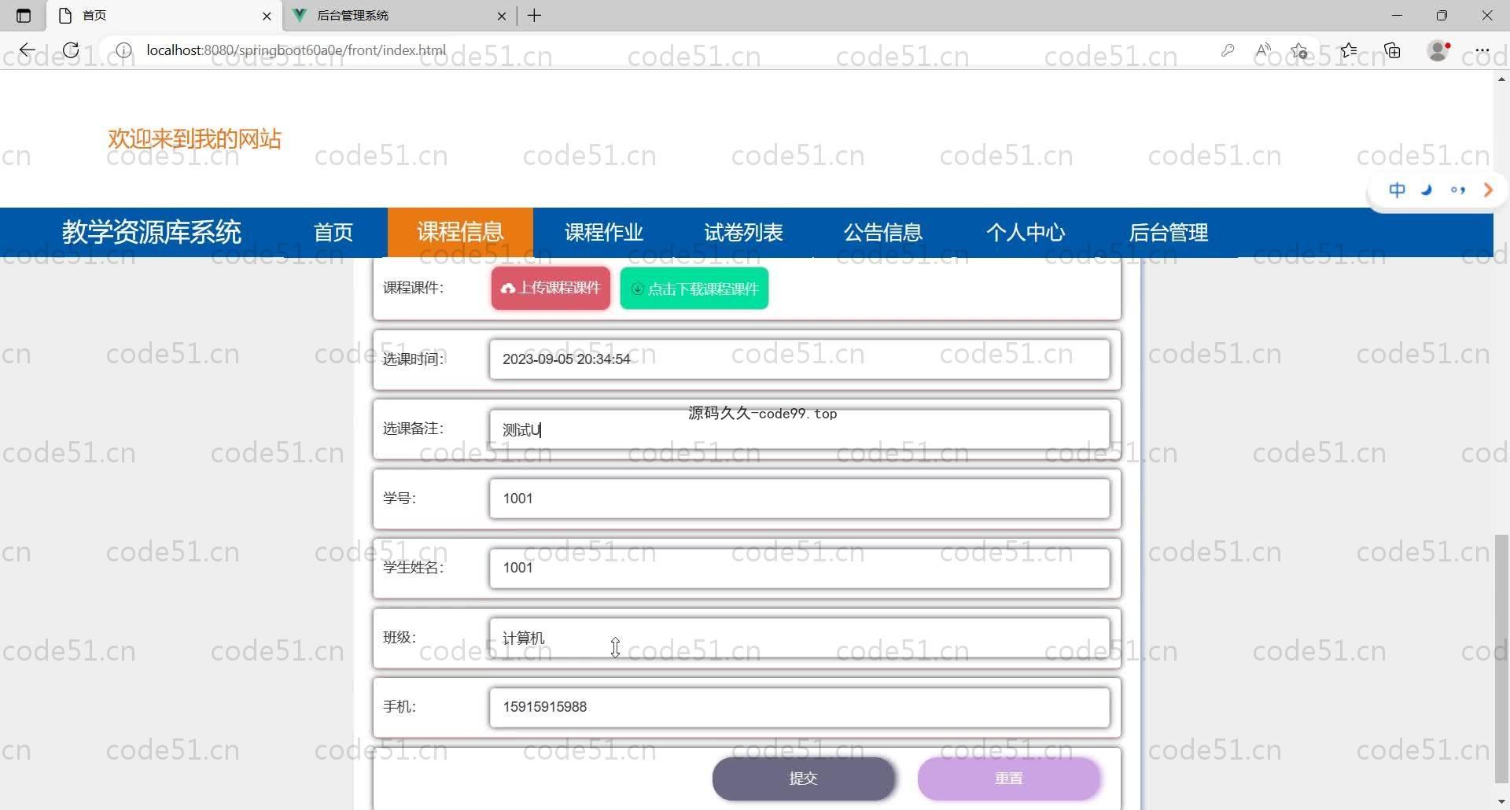Click the scrollbar down arrow
The image size is (1510, 810).
(x=1501, y=802)
